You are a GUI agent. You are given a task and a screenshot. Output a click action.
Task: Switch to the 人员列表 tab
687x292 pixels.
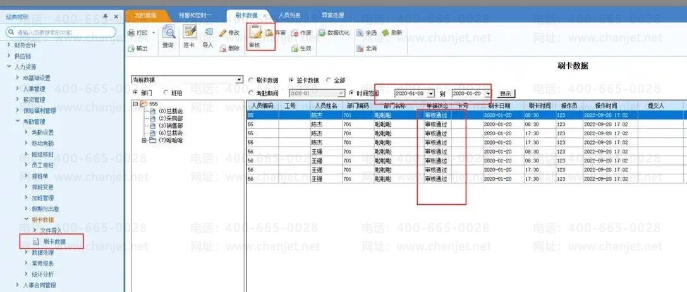pos(289,15)
